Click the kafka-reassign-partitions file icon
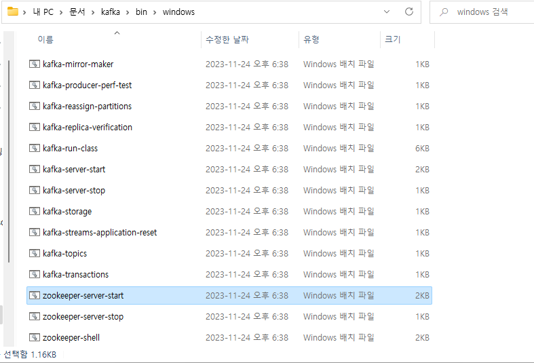534x363 pixels. click(35, 107)
